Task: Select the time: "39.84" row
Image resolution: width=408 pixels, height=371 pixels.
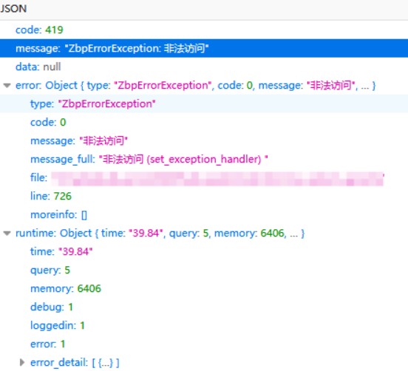Action: pyautogui.click(x=204, y=251)
